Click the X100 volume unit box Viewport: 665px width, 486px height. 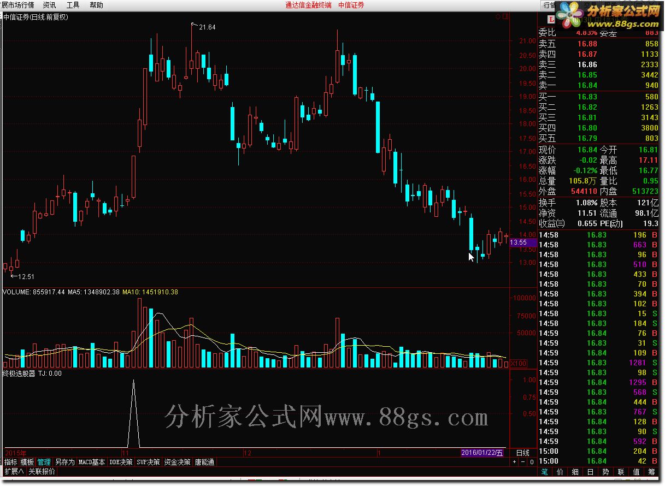[518, 364]
